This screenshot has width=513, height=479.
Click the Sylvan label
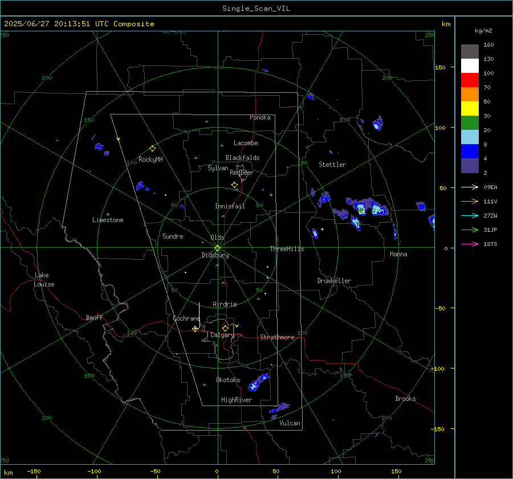[x=218, y=168]
